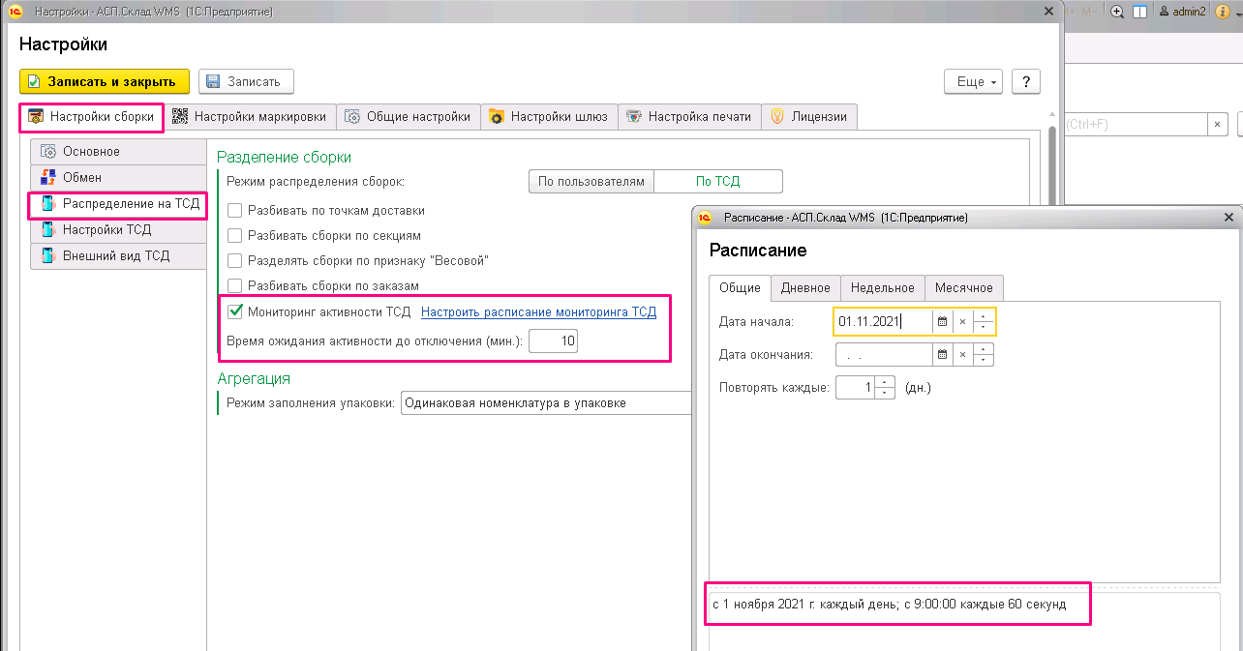Click the M+ icon in top toolbar

(x=1072, y=12)
